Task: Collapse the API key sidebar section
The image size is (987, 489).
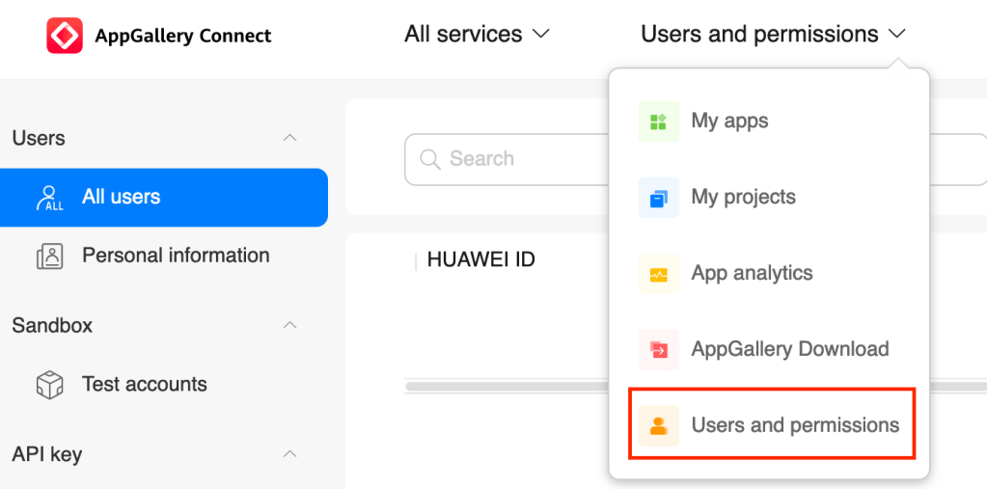Action: tap(289, 453)
